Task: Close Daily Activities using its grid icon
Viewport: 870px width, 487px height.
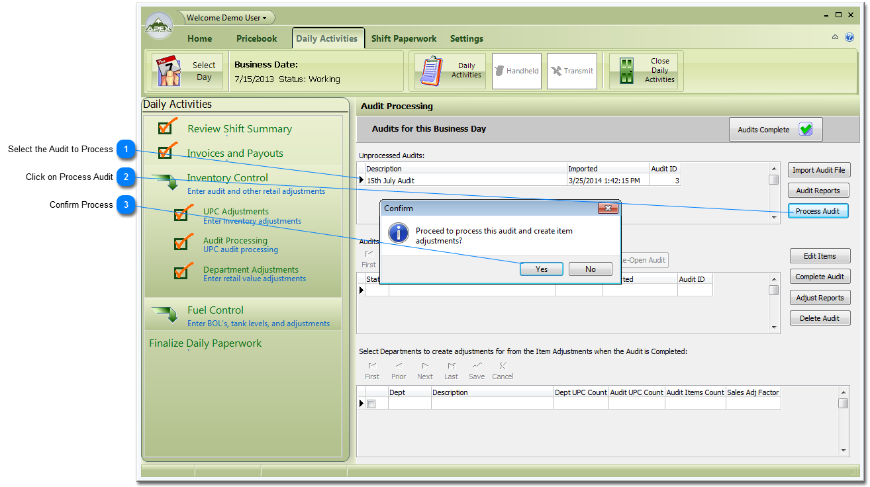Action: click(x=625, y=69)
